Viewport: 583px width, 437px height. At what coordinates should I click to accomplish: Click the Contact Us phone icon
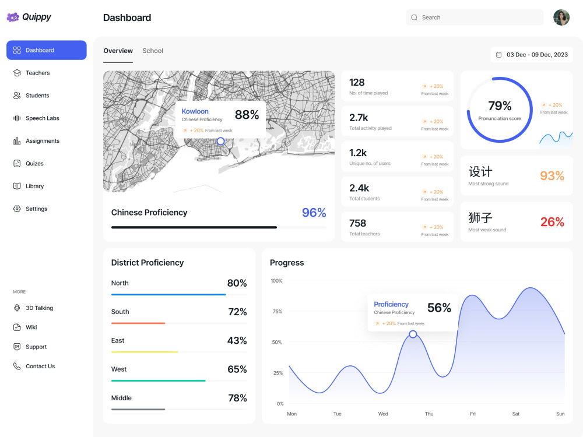click(x=17, y=366)
